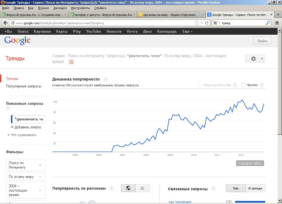The width and height of the screenshot is (282, 204).
Task: Close the интерес к ампути tab
Action: click(134, 15)
